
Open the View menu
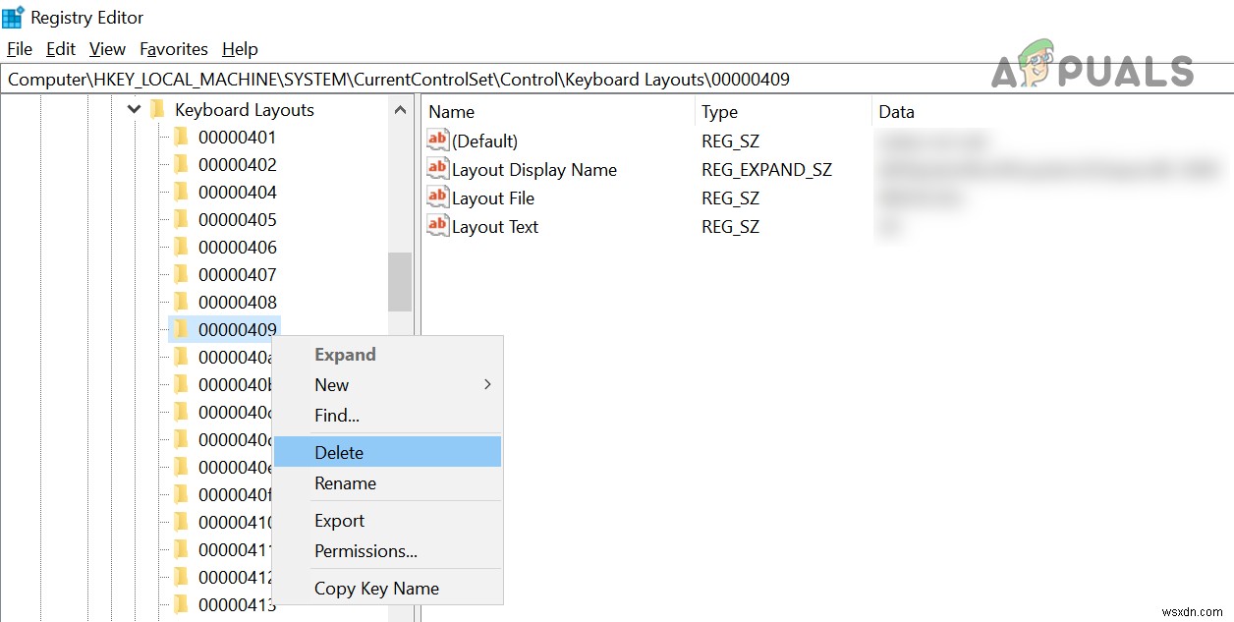pos(107,49)
